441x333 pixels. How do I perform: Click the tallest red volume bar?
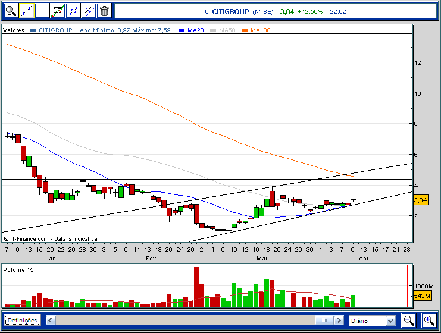(x=196, y=287)
